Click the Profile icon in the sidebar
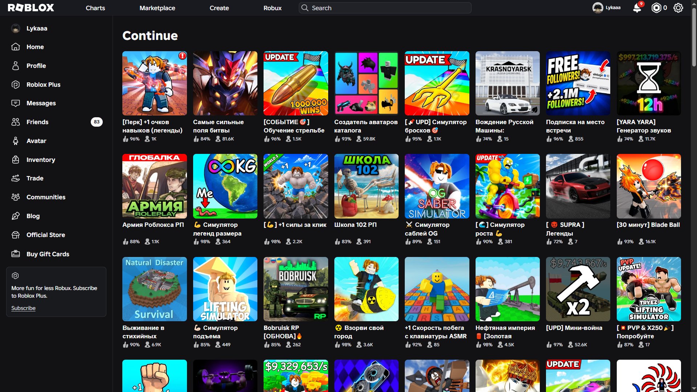This screenshot has height=392, width=697. click(x=16, y=66)
